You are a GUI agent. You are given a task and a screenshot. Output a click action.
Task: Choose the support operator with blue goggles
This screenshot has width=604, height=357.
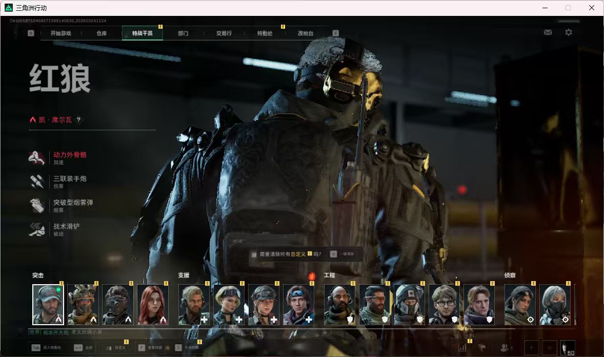pyautogui.click(x=298, y=305)
